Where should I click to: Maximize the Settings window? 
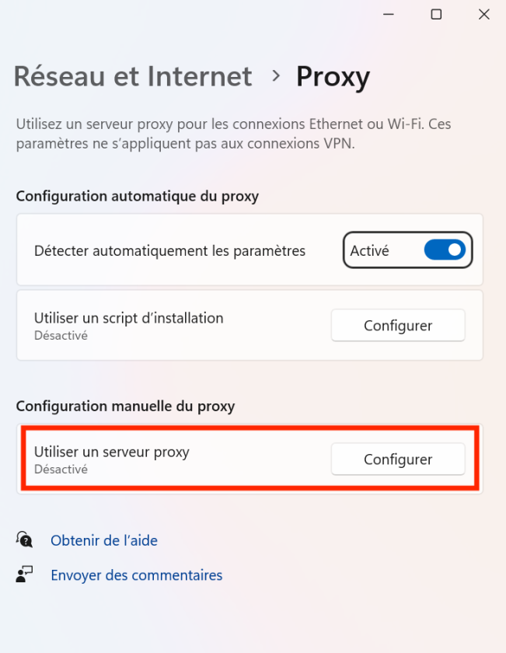(x=435, y=14)
